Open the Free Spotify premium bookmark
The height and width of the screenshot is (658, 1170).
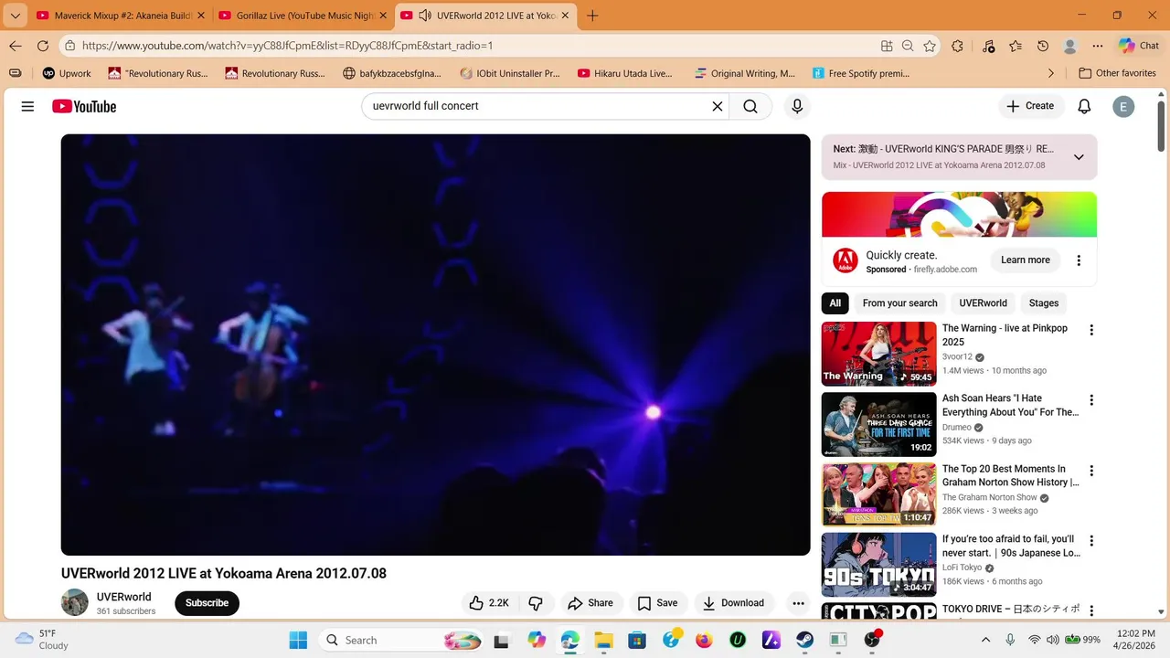pos(859,73)
